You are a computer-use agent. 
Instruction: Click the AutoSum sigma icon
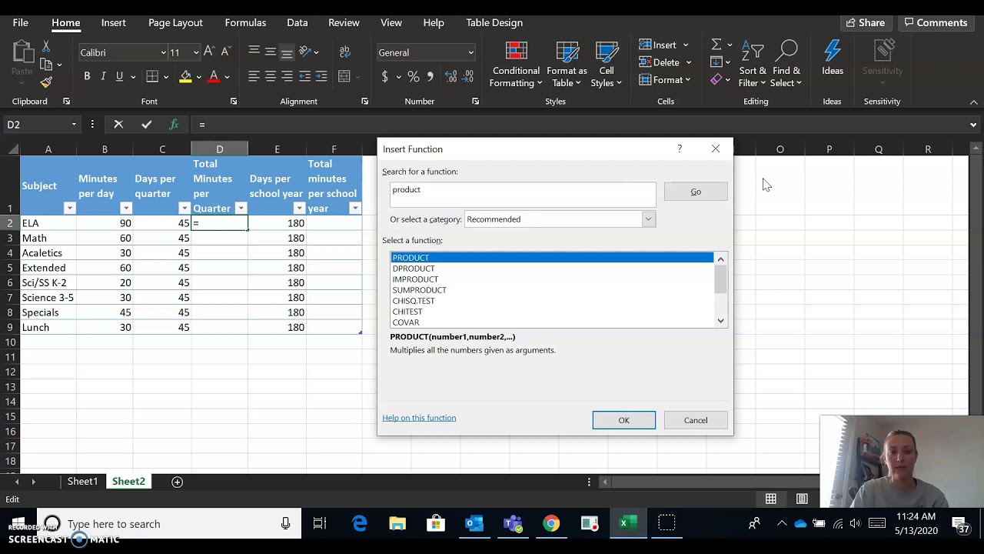(716, 45)
